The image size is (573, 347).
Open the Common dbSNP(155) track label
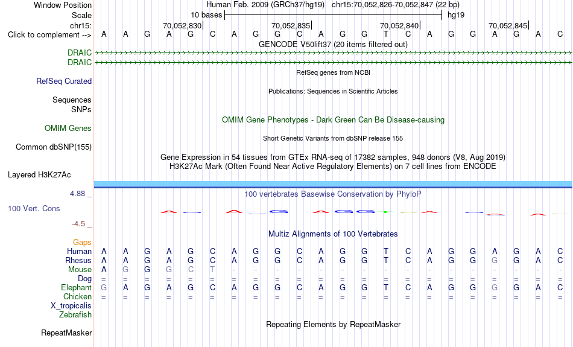(x=53, y=147)
